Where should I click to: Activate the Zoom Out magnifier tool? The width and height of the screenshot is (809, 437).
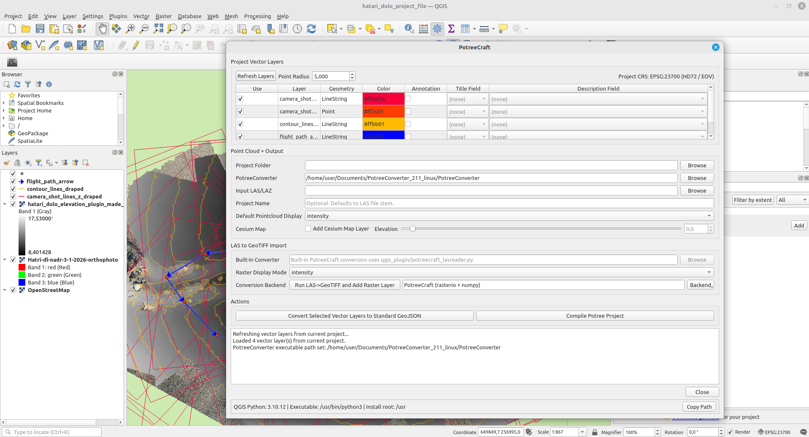click(x=144, y=29)
